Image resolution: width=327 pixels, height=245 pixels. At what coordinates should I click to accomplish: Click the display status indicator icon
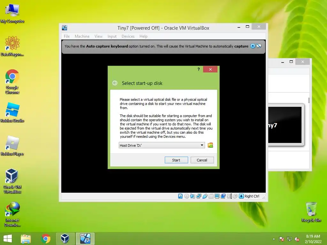coord(217,196)
